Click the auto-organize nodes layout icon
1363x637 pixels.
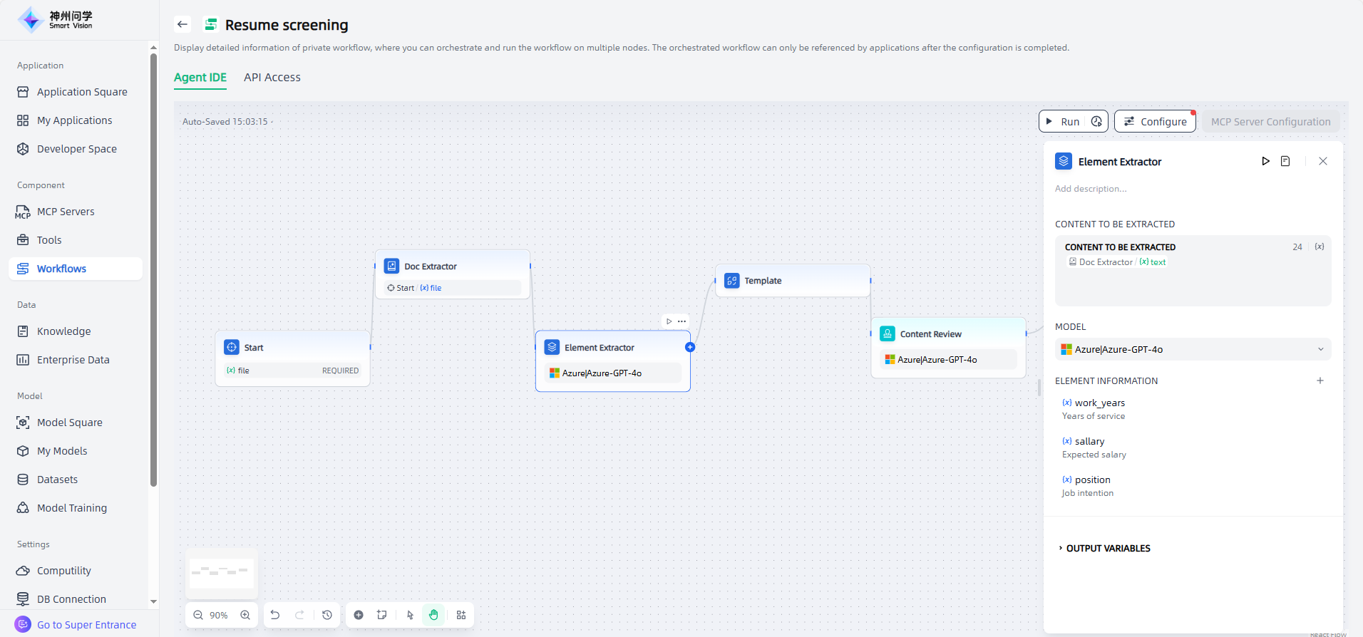tap(461, 615)
